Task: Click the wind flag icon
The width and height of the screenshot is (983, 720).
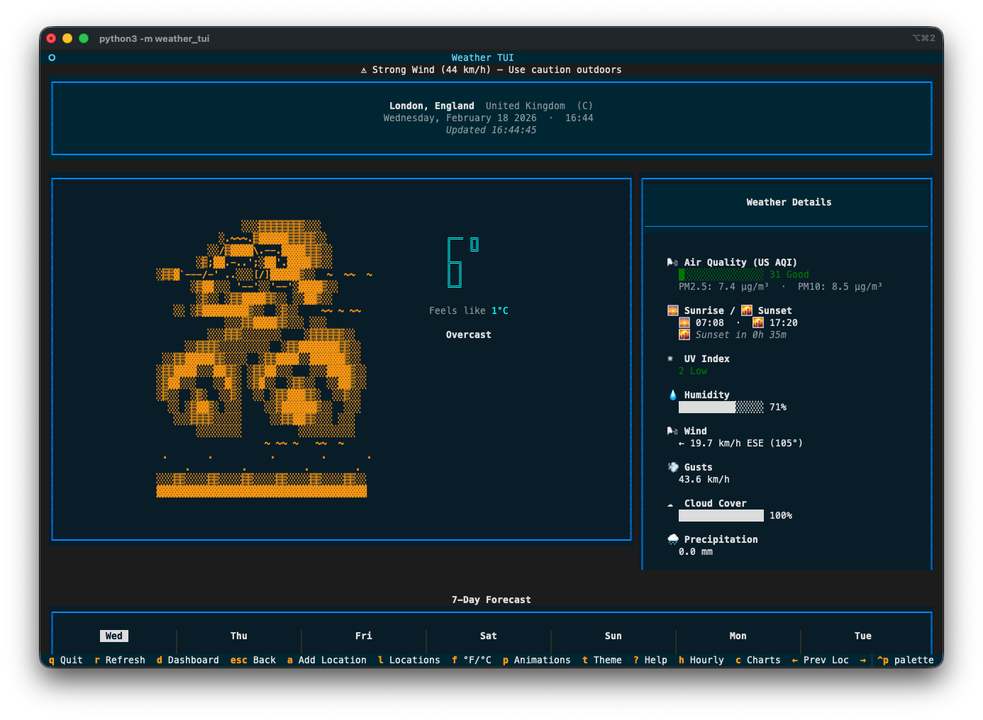Action: pos(671,430)
